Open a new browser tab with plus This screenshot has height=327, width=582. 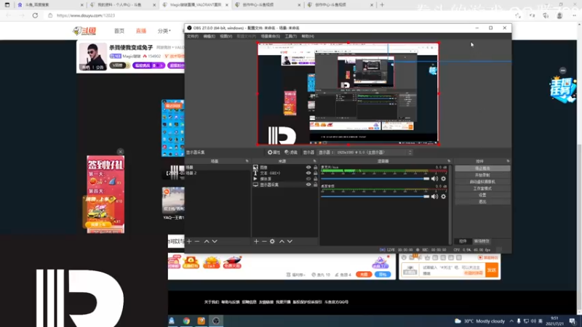click(x=382, y=5)
